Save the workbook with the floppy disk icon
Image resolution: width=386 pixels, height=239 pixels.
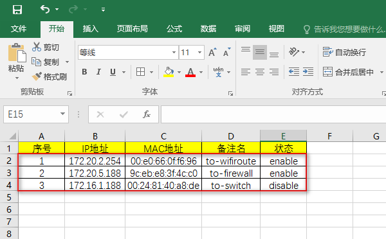(x=17, y=10)
